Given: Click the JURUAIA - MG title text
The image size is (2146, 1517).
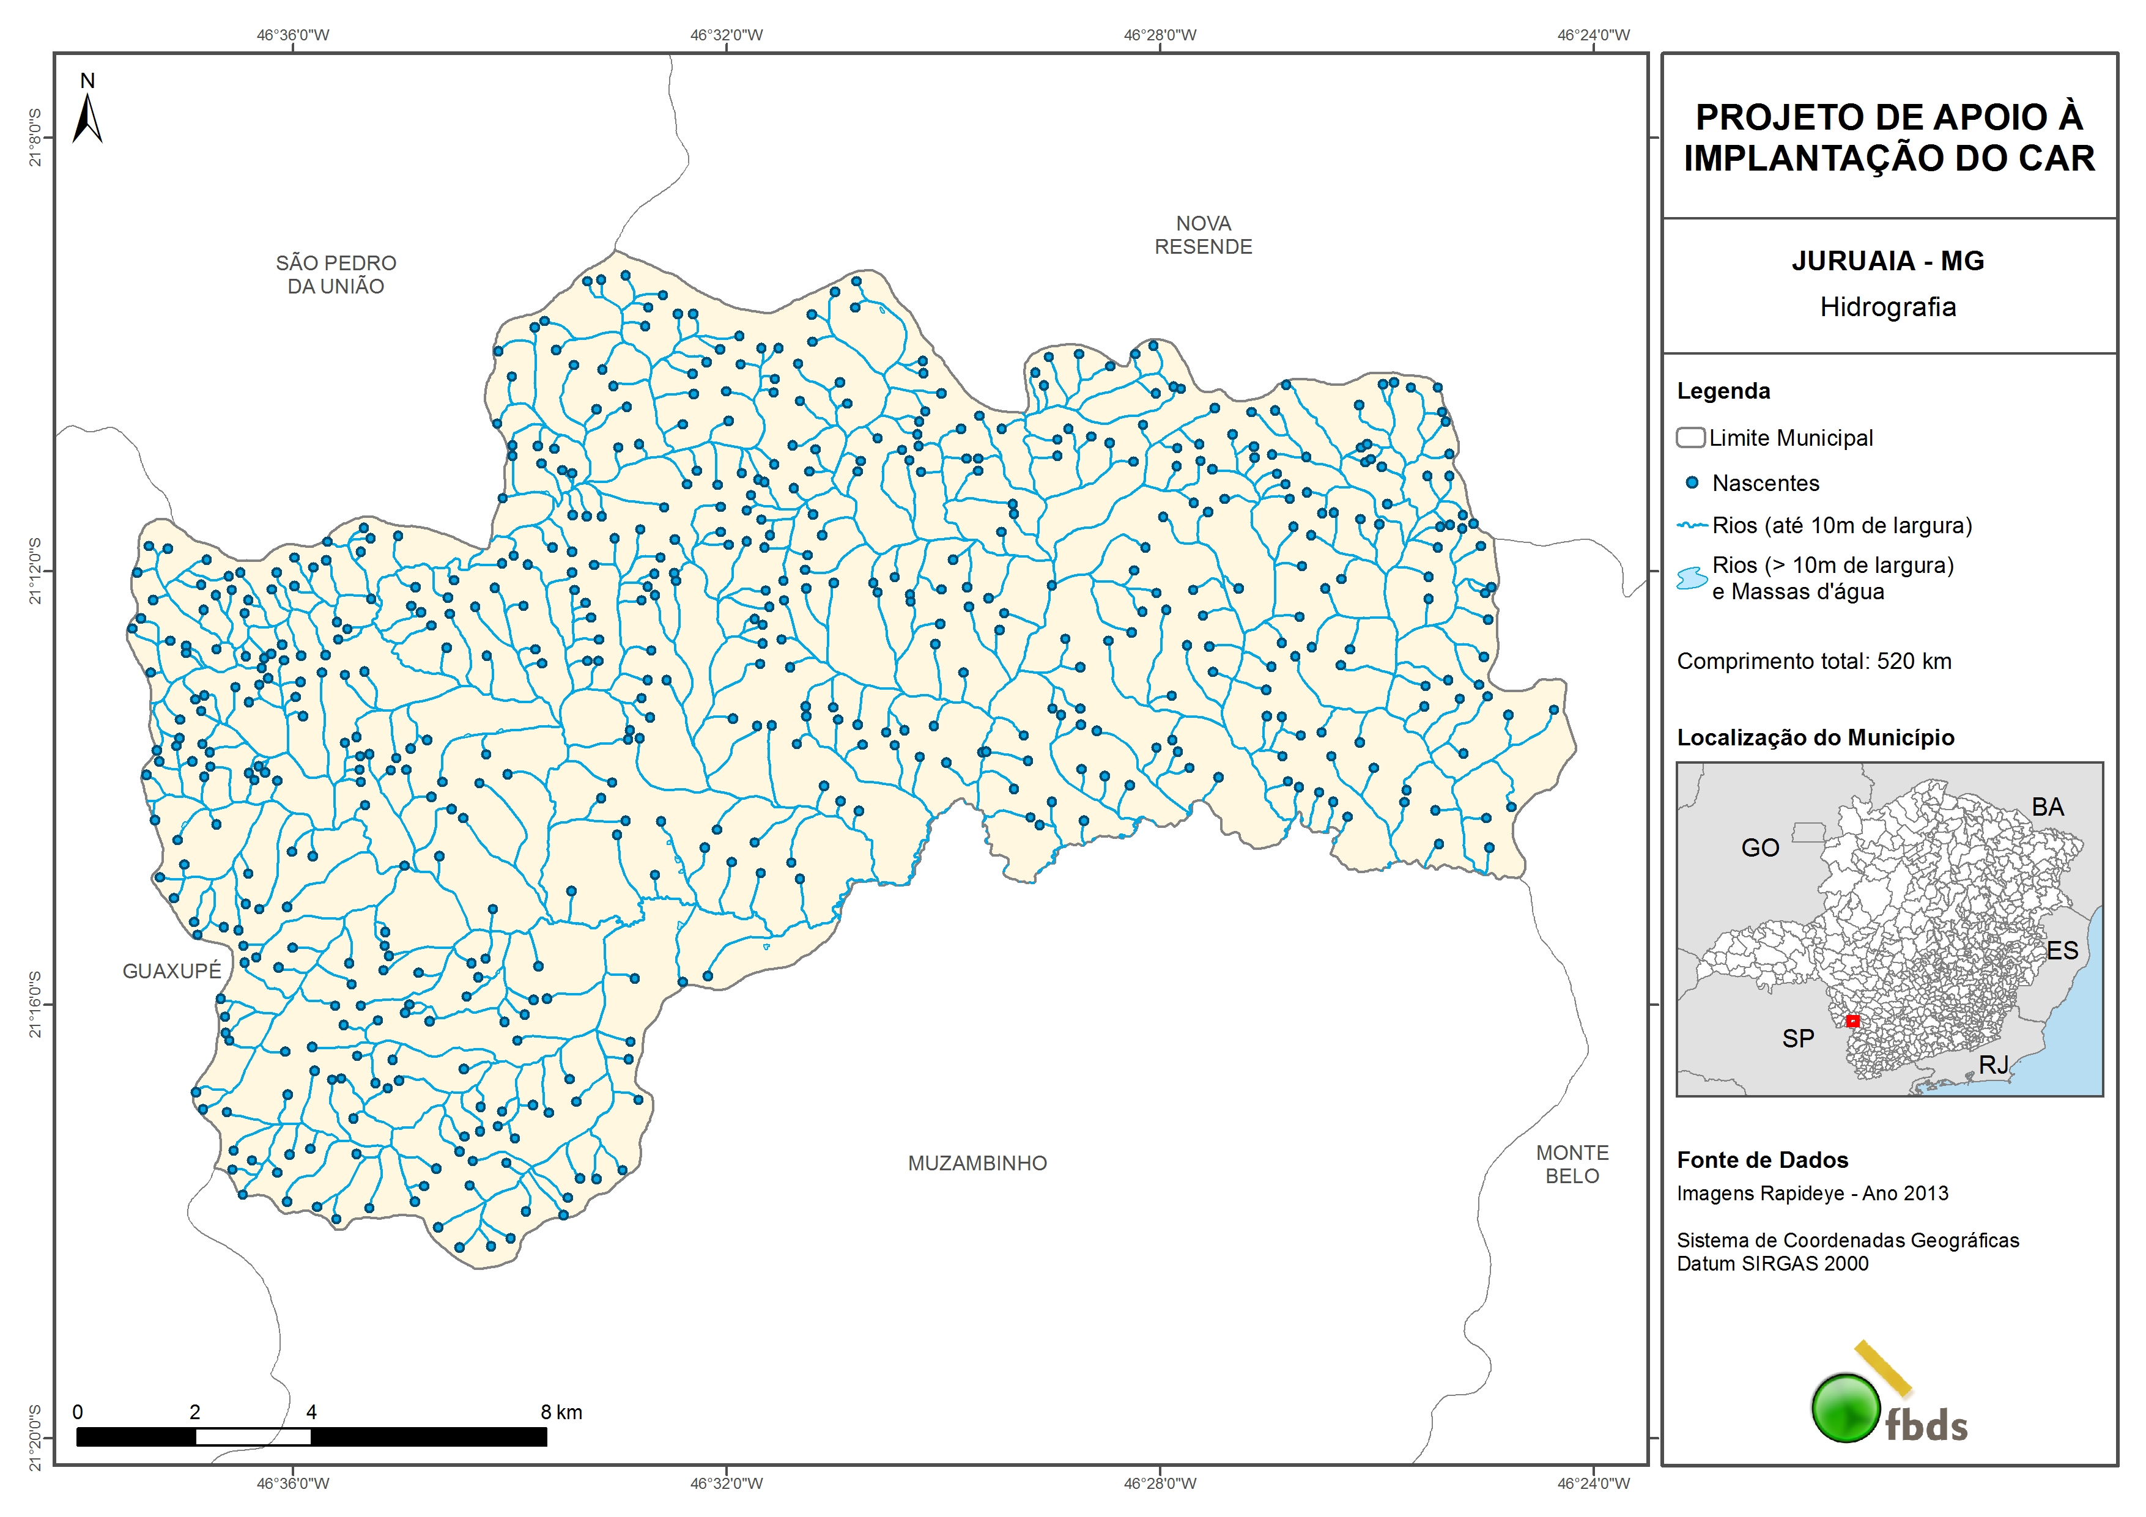Looking at the screenshot, I should pos(1887,260).
